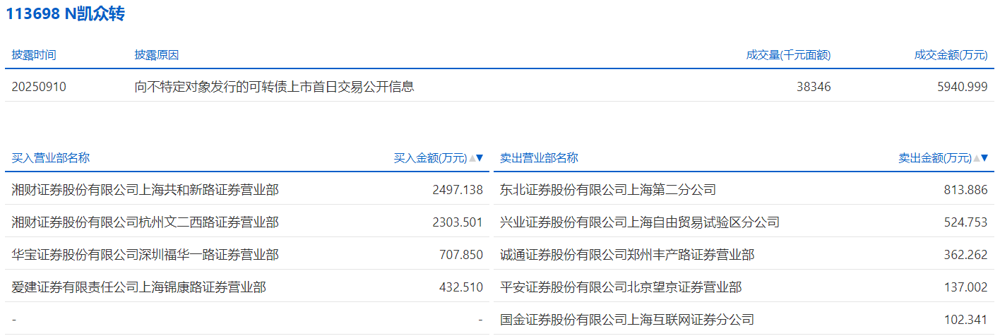
Task: Click sell amount 524.753
Action: tap(965, 222)
